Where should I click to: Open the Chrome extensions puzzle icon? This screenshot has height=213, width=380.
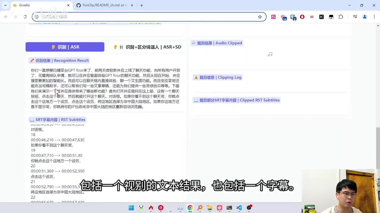[341, 17]
